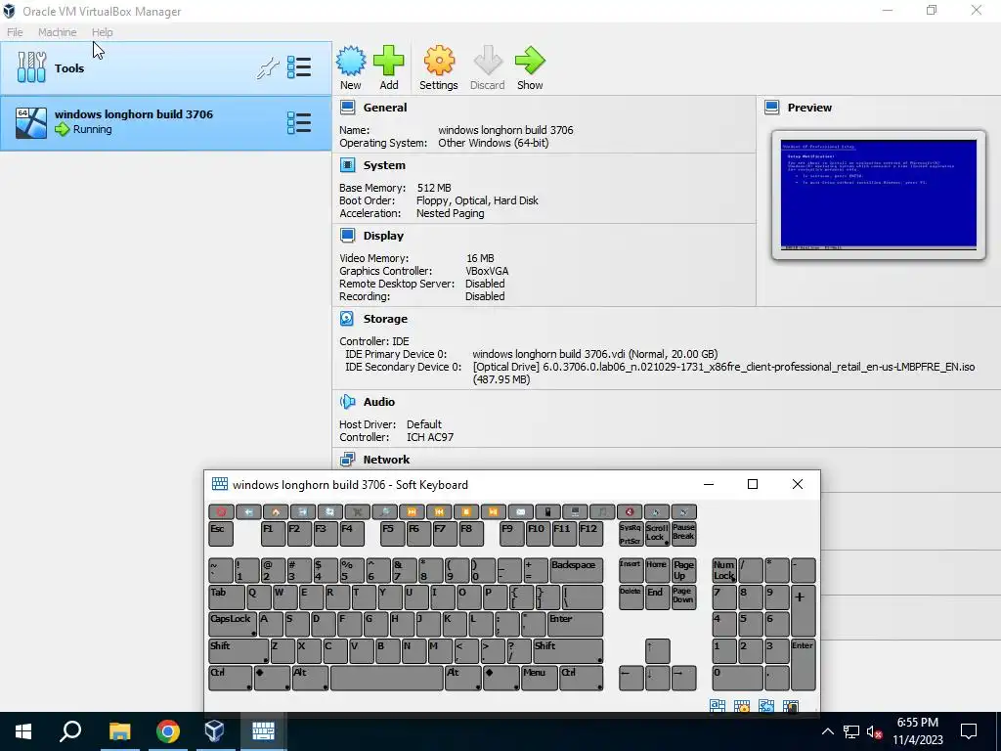Click the Audio section header
Image resolution: width=1001 pixels, height=751 pixels.
379,401
